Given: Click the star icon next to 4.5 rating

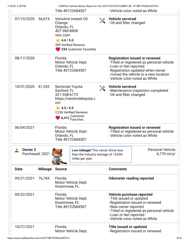Looking at the screenshot, I should (58, 108).
